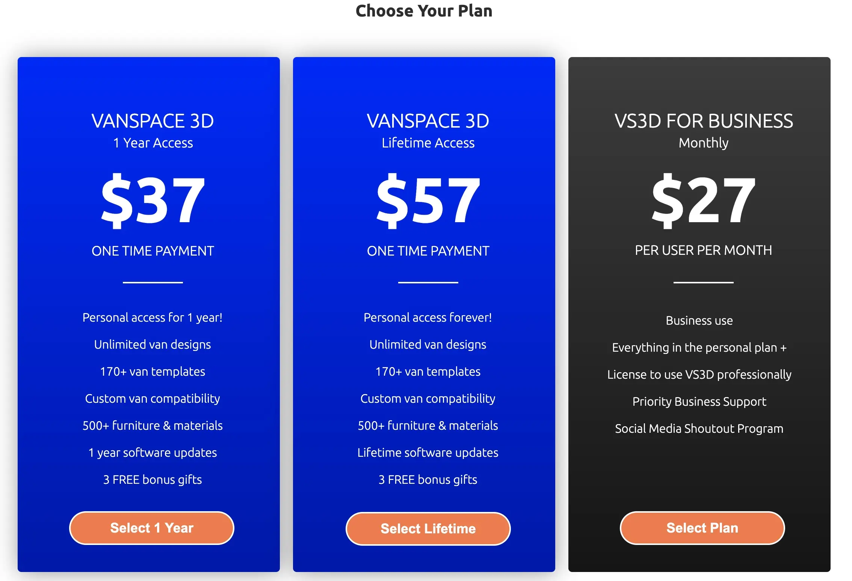This screenshot has width=852, height=581.
Task: Click the Lifetime software updates feature text
Action: [x=428, y=452]
